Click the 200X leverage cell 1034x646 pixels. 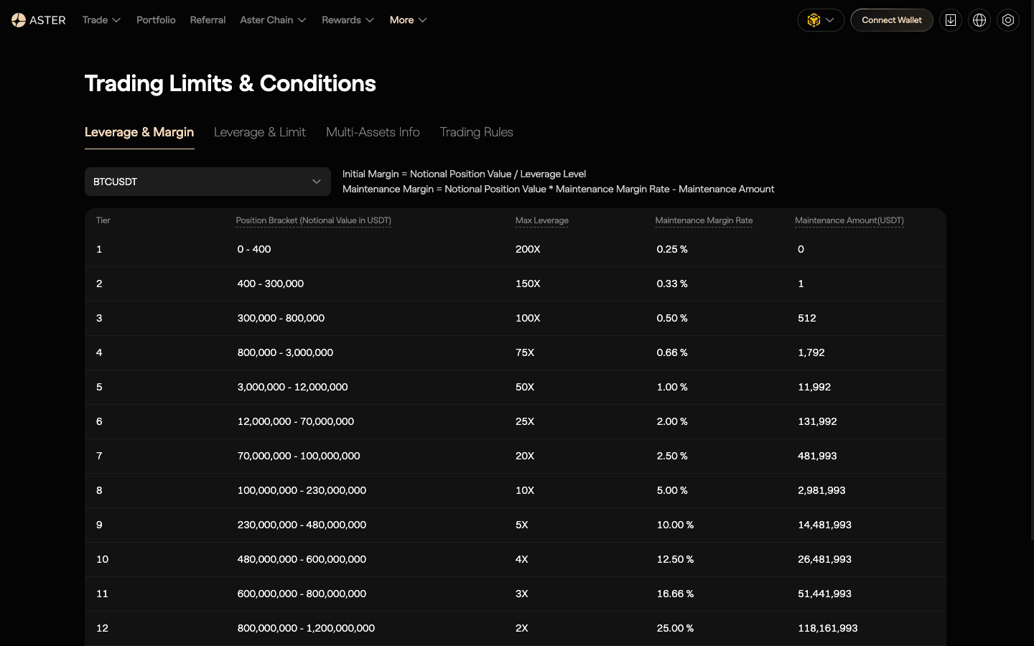pyautogui.click(x=528, y=249)
